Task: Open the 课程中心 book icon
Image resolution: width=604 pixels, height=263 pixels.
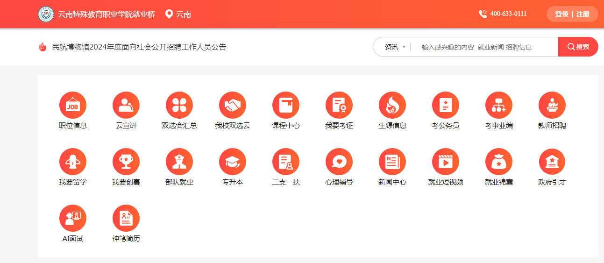Action: pos(285,105)
